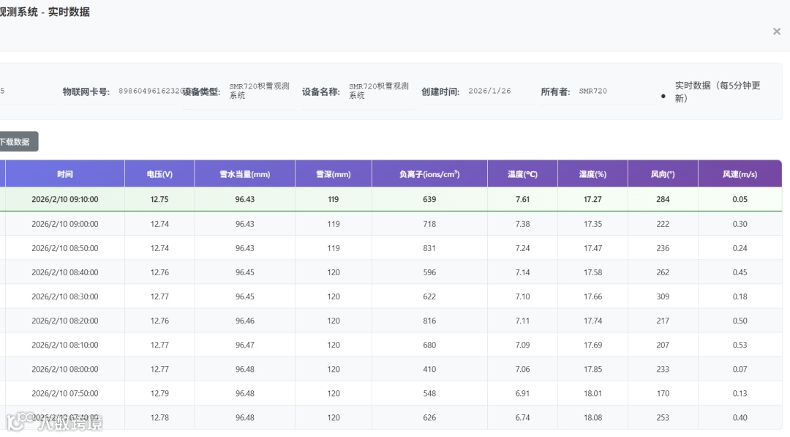Click negative ion value 816
This screenshot has width=790, height=437.
point(429,321)
